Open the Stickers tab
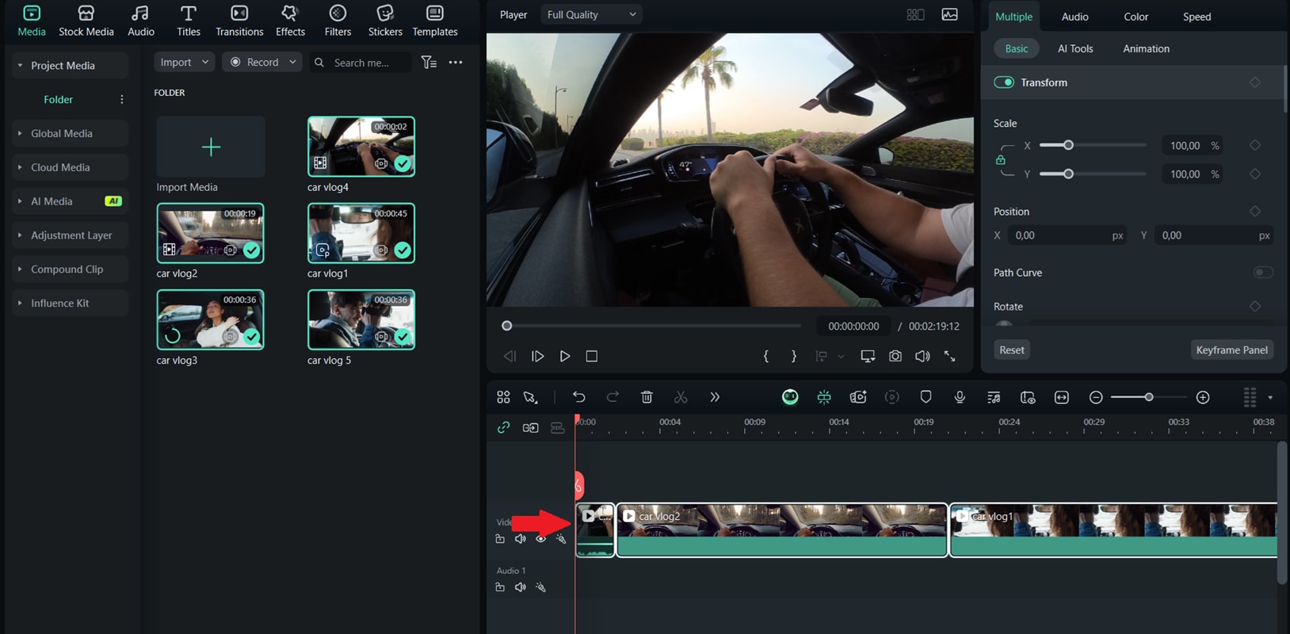Viewport: 1290px width, 634px height. click(x=385, y=21)
